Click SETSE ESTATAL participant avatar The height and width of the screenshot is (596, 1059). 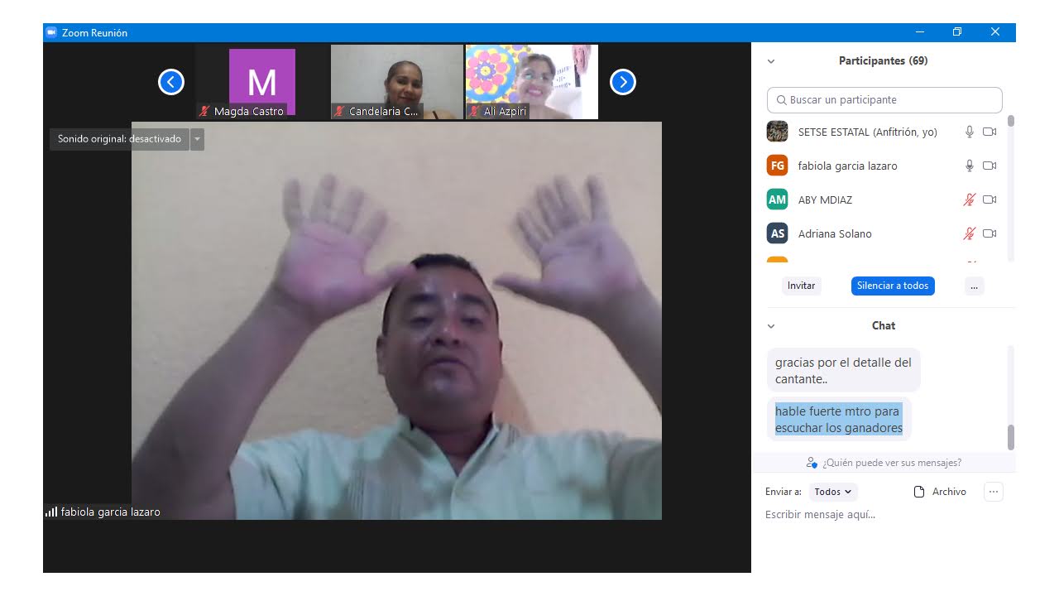coord(778,132)
